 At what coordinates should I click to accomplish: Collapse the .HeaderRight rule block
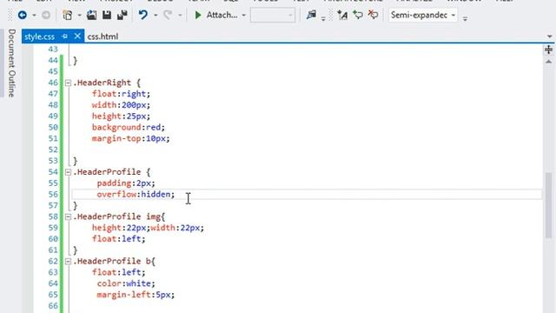click(x=68, y=83)
